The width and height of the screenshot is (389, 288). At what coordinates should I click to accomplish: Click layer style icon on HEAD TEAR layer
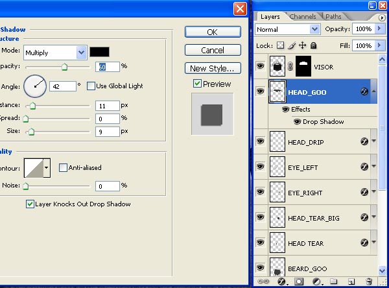pyautogui.click(x=364, y=243)
